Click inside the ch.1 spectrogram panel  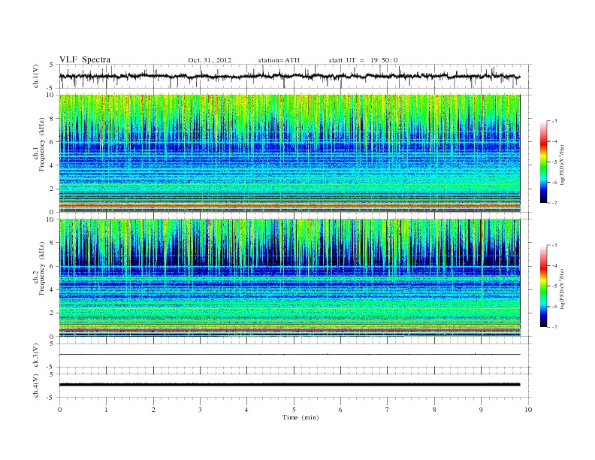pyautogui.click(x=289, y=153)
